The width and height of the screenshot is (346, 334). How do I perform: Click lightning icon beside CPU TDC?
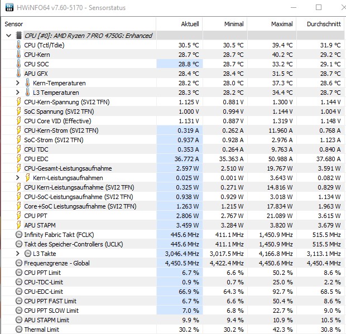pos(19,149)
